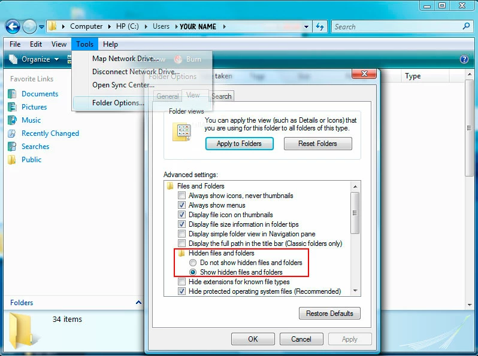Select Show hidden files and folders radio
The width and height of the screenshot is (478, 356).
click(193, 272)
